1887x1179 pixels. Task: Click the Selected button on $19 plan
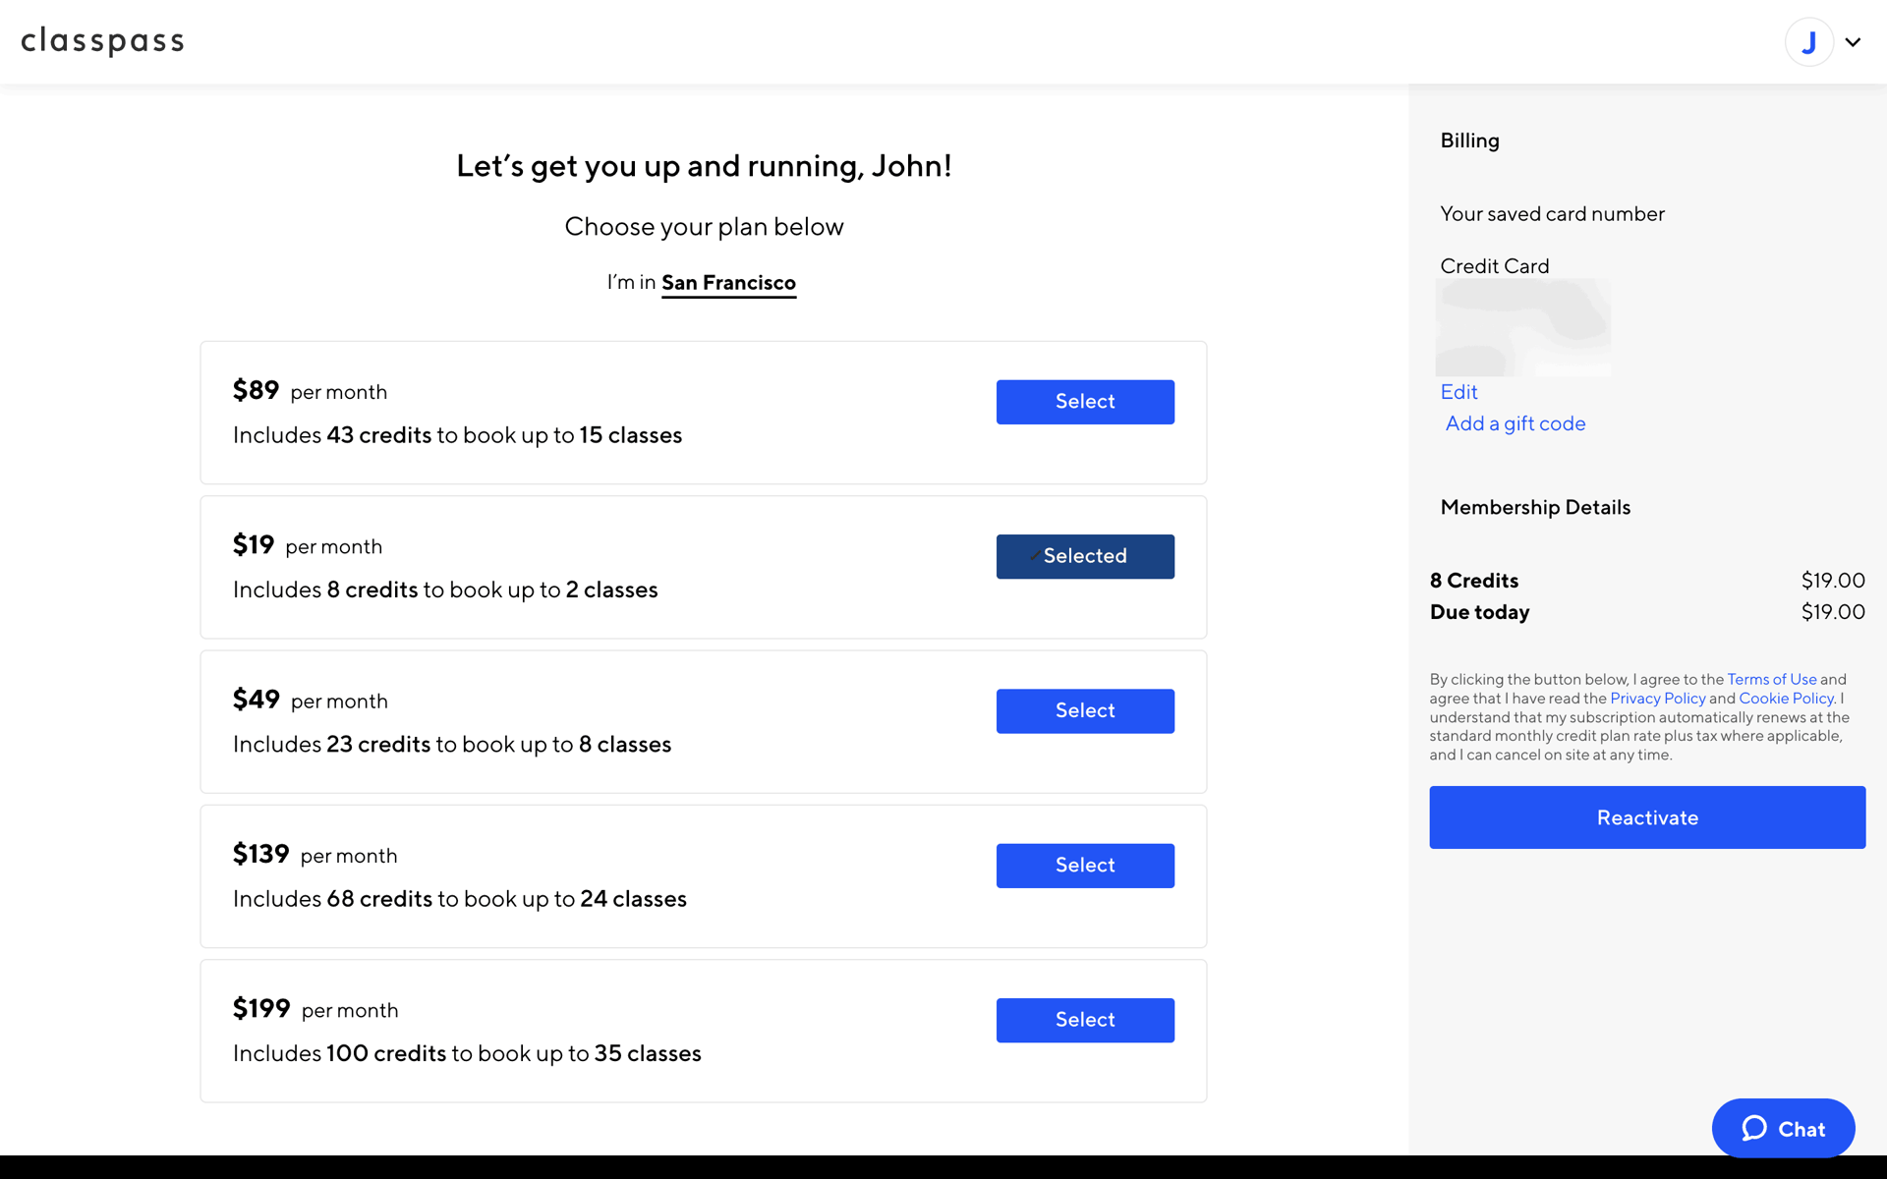click(1085, 556)
